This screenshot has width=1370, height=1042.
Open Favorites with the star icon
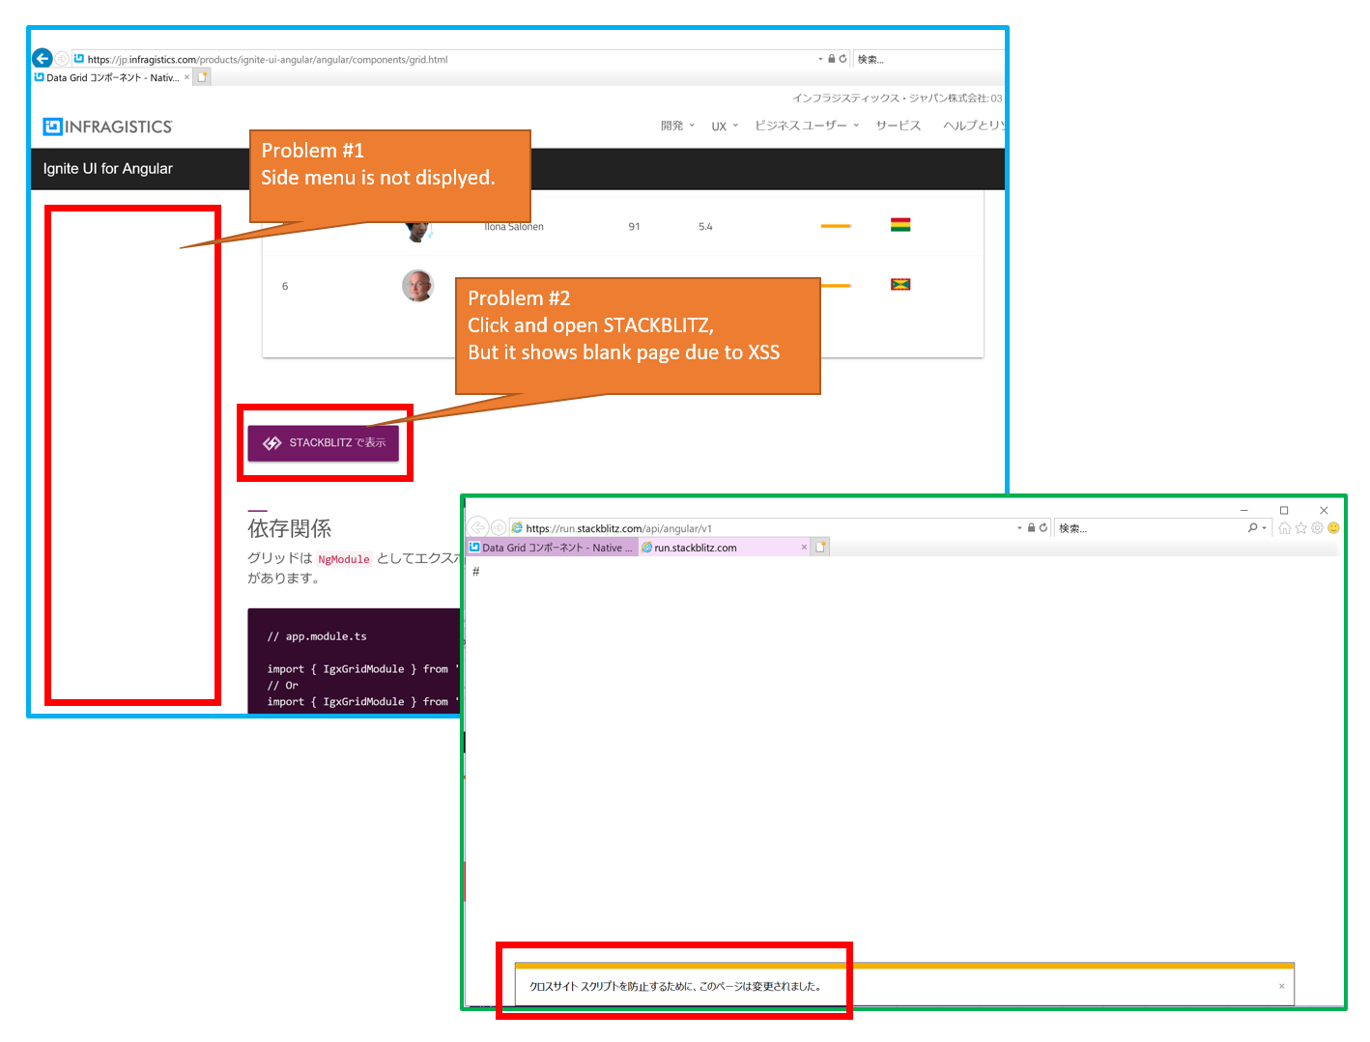coord(1299,527)
